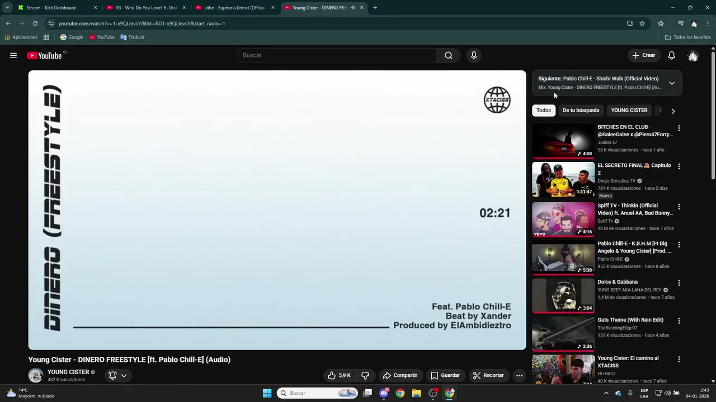Open Discord from the taskbar
Screen dimensions: 716x402
(384, 393)
